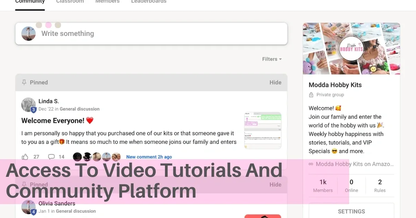Open comments icon on Welcome Everyone post

[x=51, y=157]
